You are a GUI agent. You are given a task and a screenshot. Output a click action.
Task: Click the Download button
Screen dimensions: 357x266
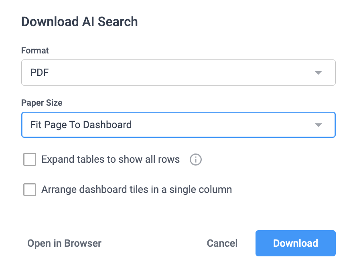[x=296, y=243]
